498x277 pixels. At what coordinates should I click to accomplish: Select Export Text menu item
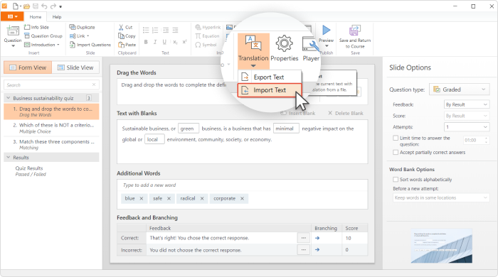pos(270,77)
